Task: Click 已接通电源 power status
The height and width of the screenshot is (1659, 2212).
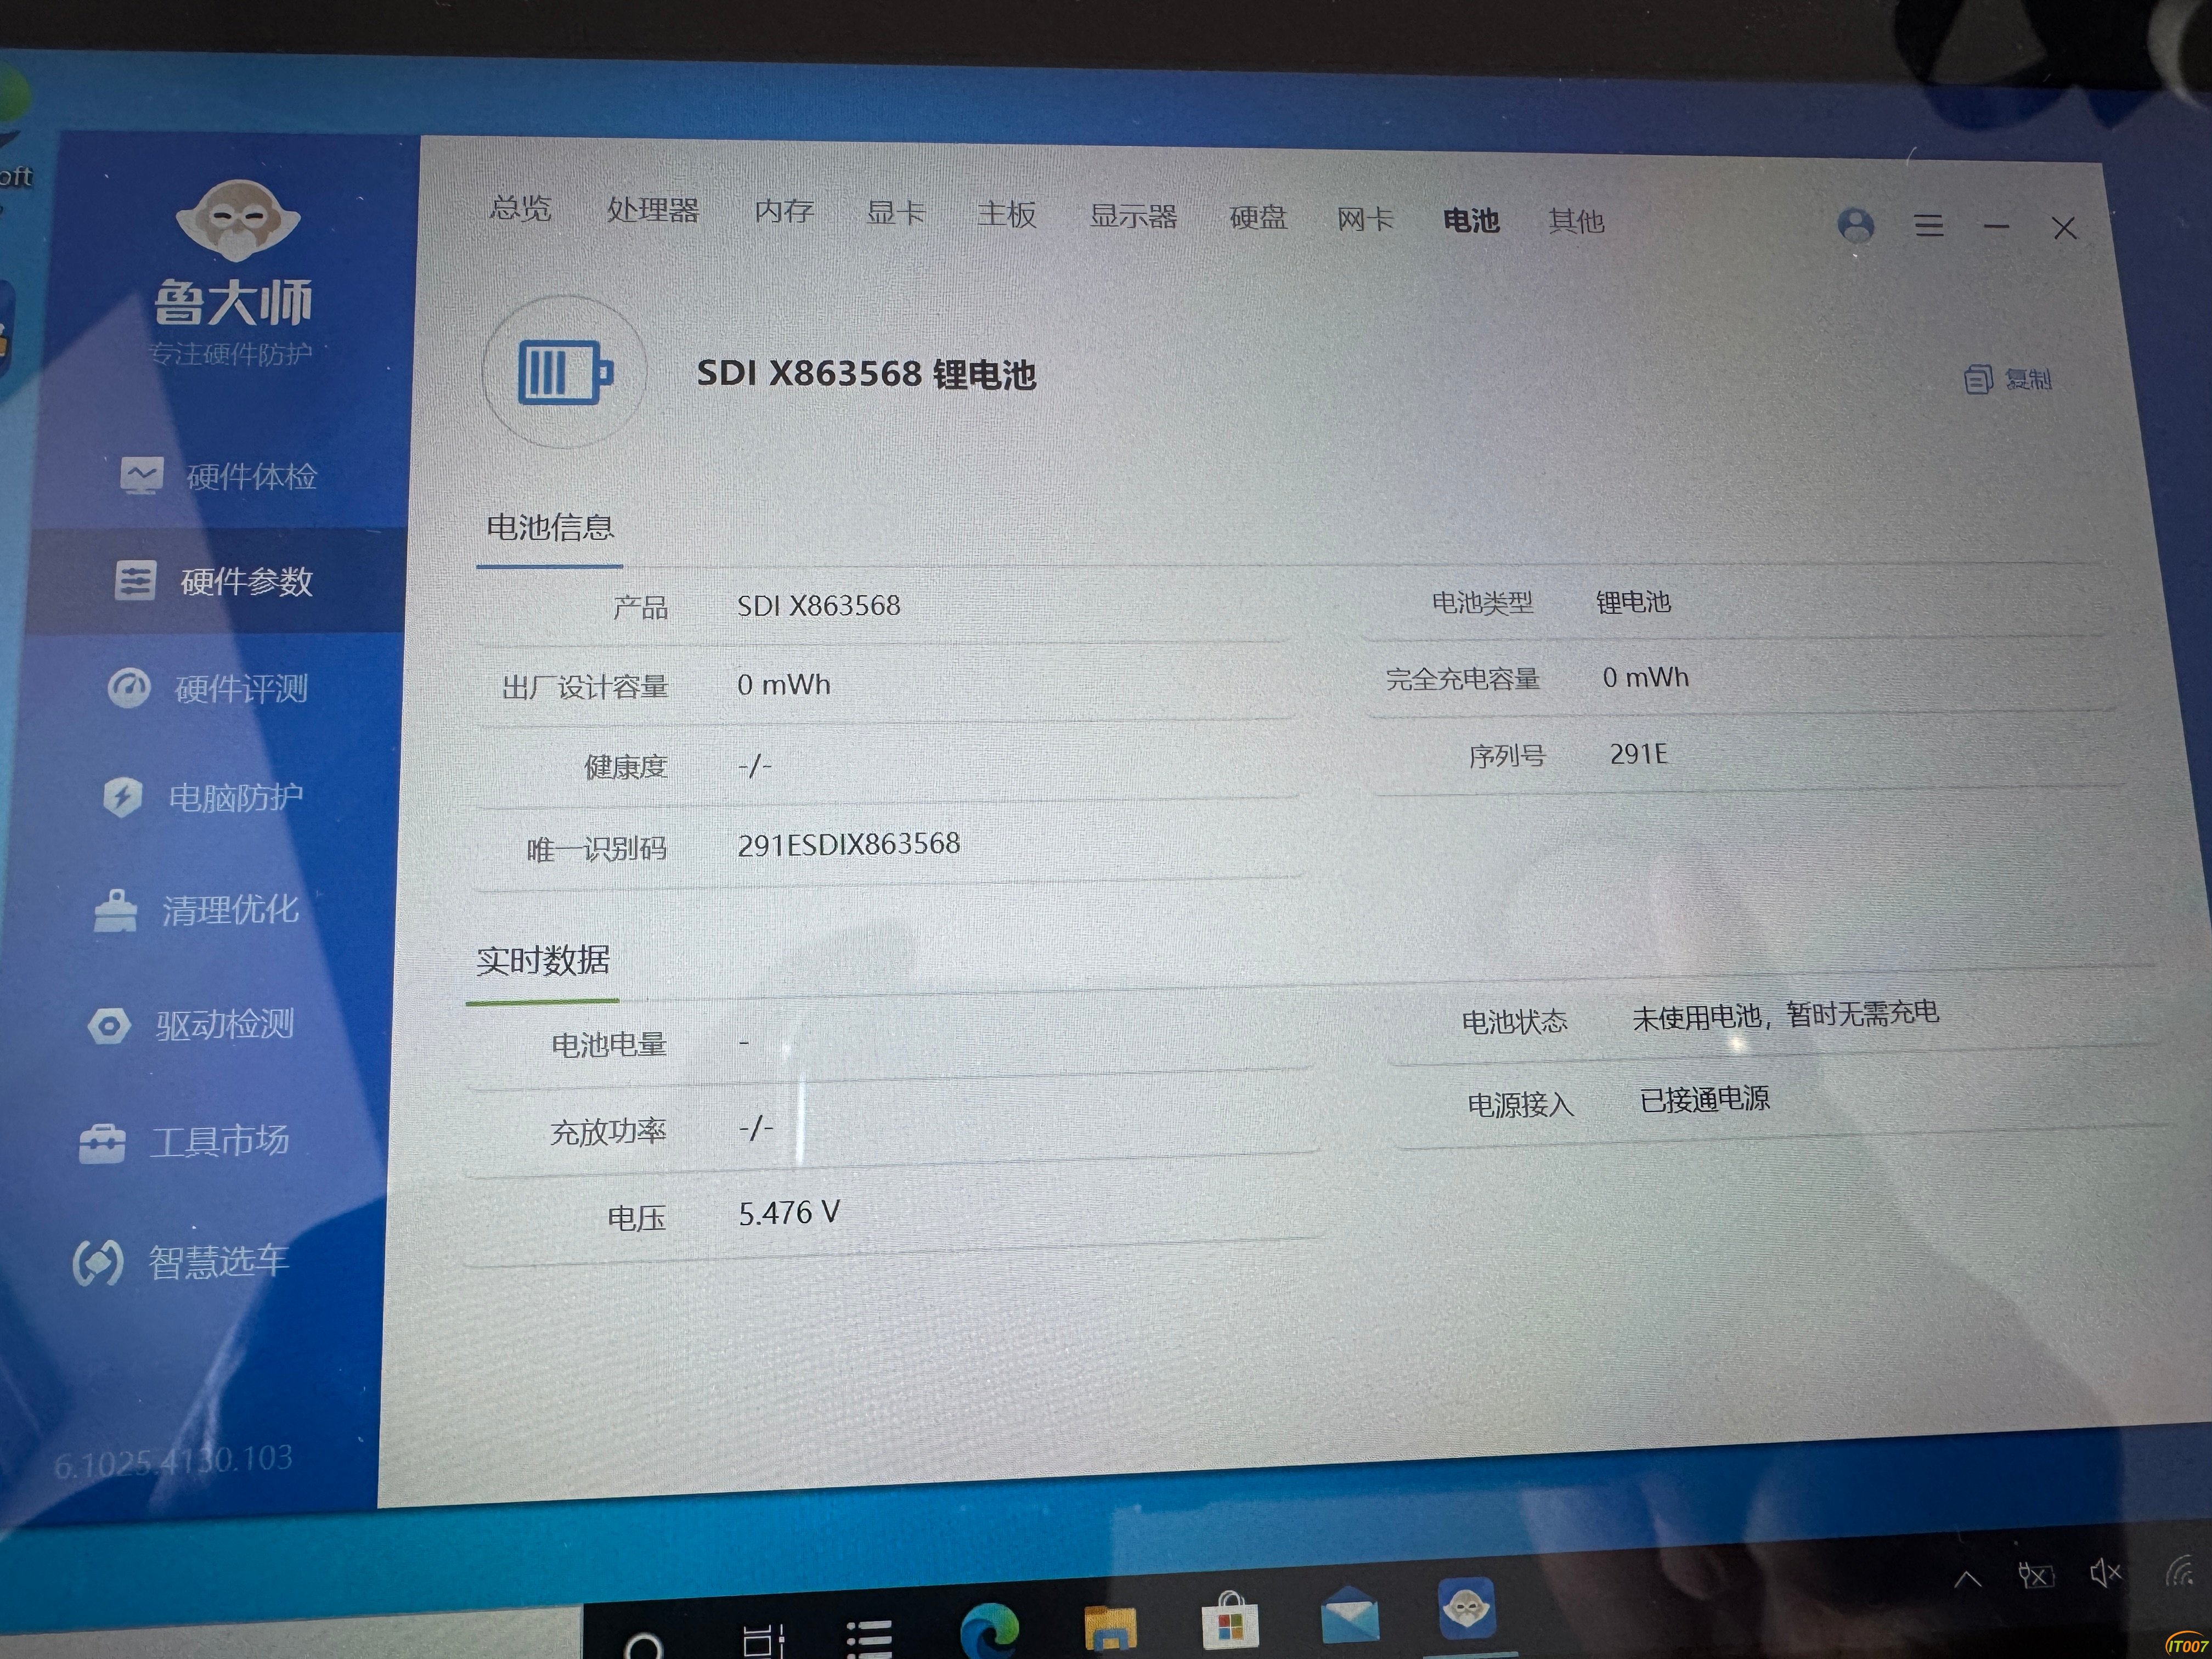Action: point(1705,1100)
